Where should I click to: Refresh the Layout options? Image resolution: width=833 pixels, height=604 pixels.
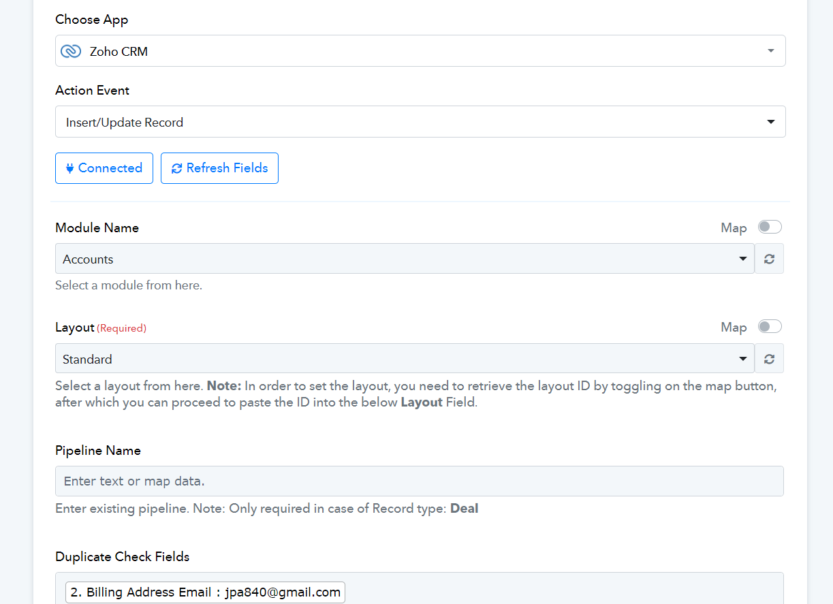pos(769,358)
